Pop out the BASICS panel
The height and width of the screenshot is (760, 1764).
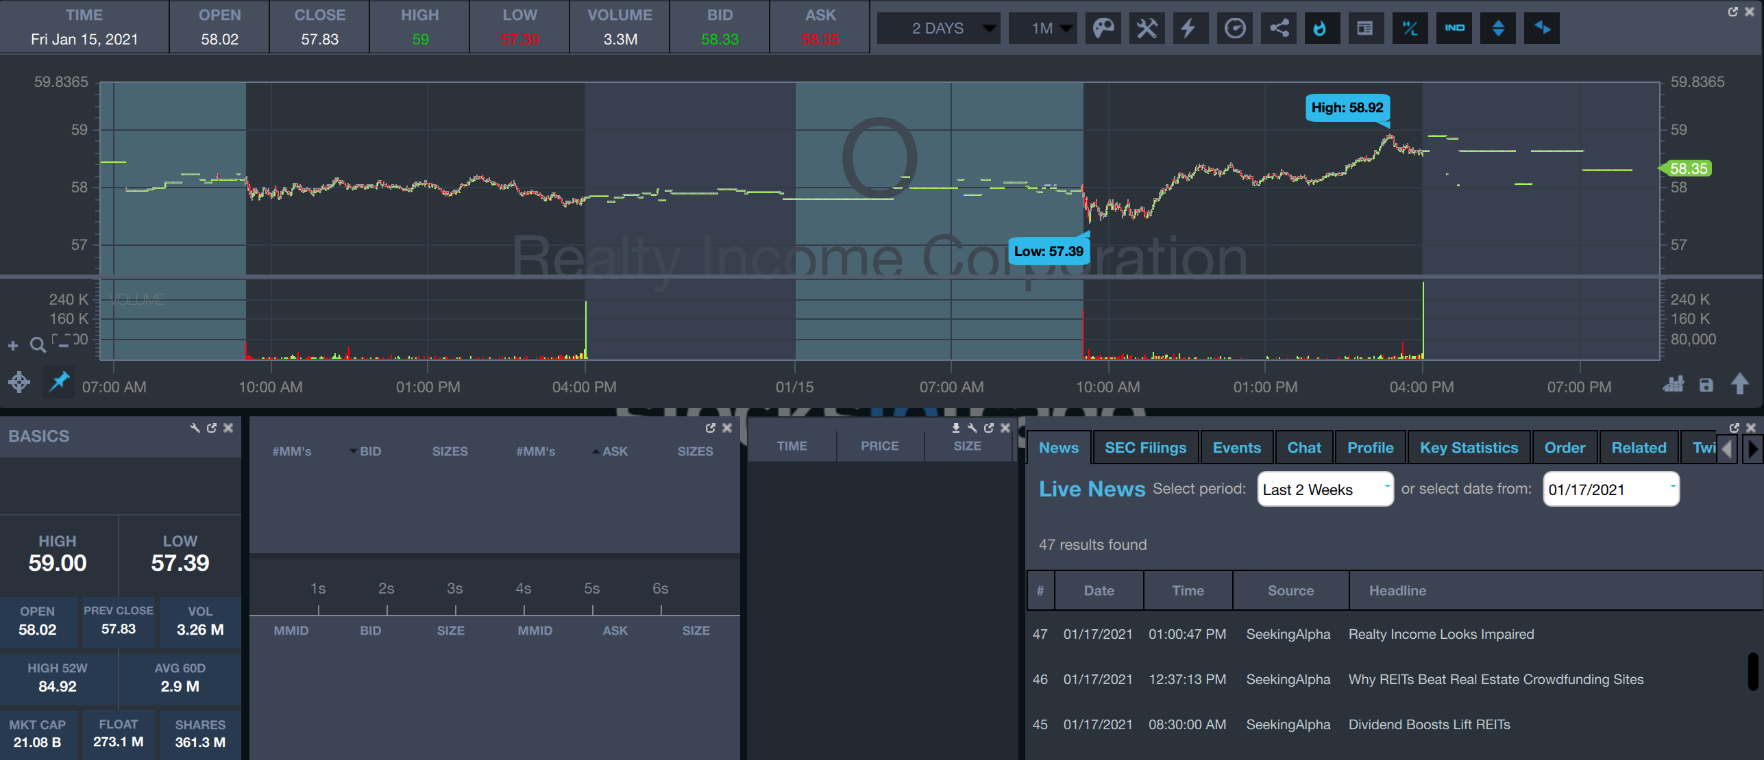coord(212,428)
